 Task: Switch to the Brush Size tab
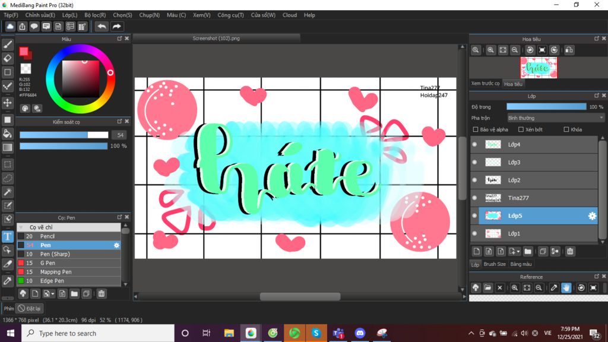[x=495, y=264]
